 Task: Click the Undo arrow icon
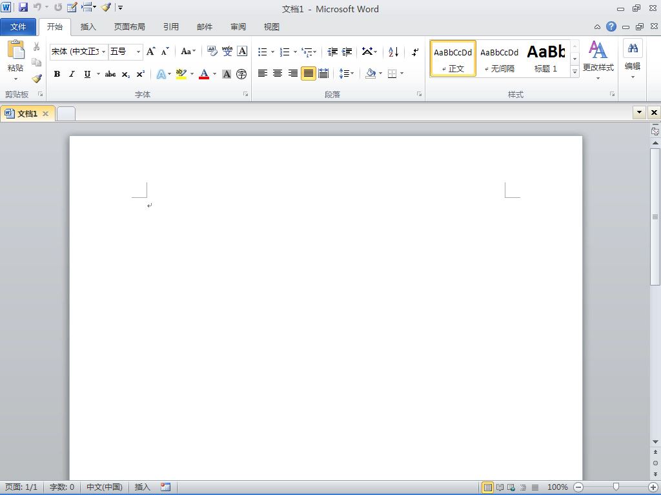[37, 7]
